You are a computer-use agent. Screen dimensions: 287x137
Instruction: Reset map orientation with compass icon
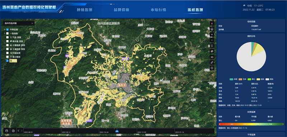(x=212, y=23)
